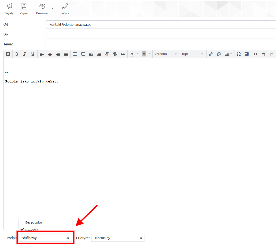The width and height of the screenshot is (276, 245).
Task: Undo the last change
Action: click(x=263, y=54)
